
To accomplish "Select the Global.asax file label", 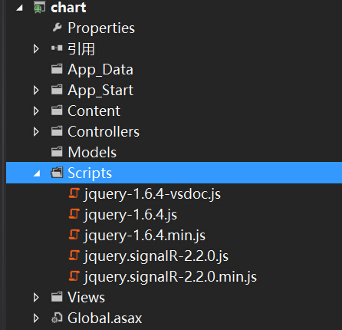I will coord(105,318).
